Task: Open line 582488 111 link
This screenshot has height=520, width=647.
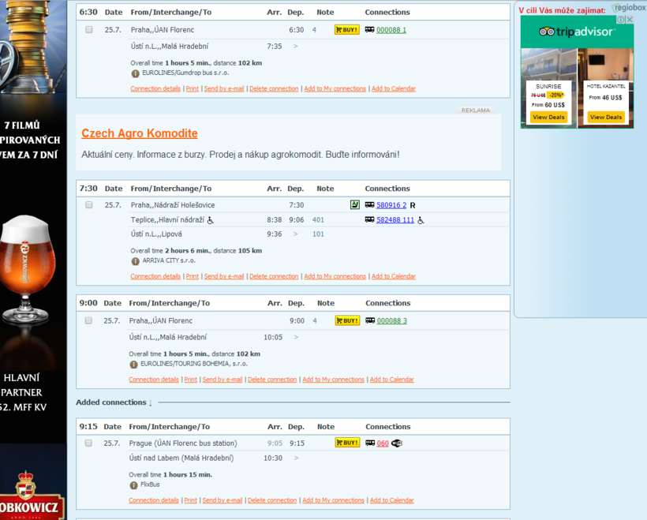Action: 395,220
